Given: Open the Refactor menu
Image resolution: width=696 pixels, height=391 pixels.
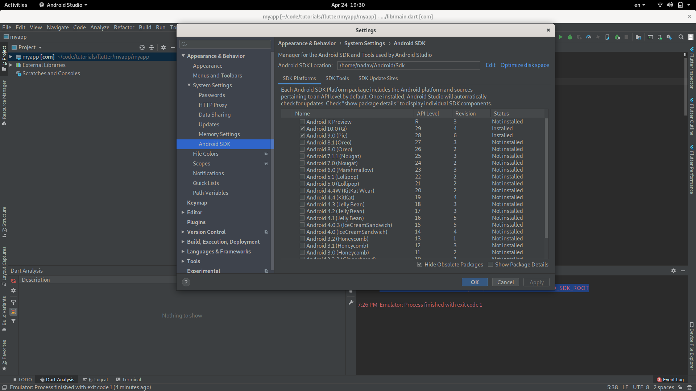Looking at the screenshot, I should click(x=124, y=28).
